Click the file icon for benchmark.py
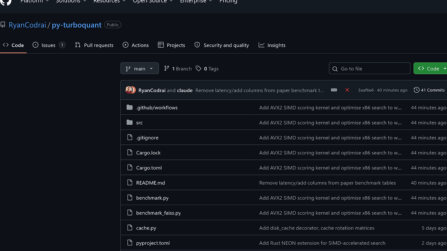Image resolution: width=447 pixels, height=251 pixels. 130,197
